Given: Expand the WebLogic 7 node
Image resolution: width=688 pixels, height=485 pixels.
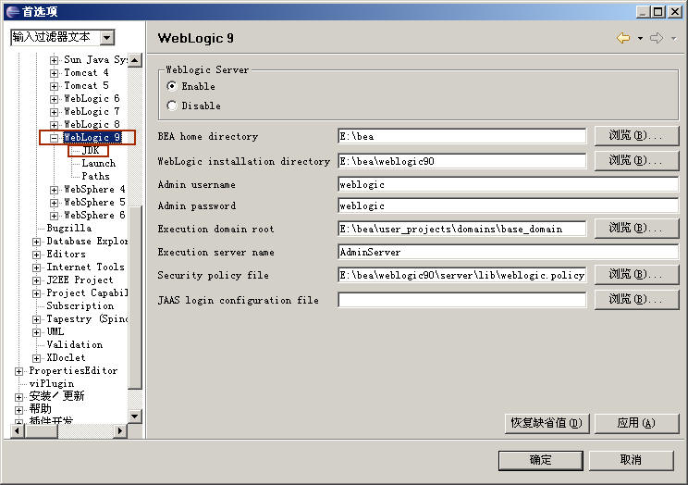Looking at the screenshot, I should click(x=54, y=112).
